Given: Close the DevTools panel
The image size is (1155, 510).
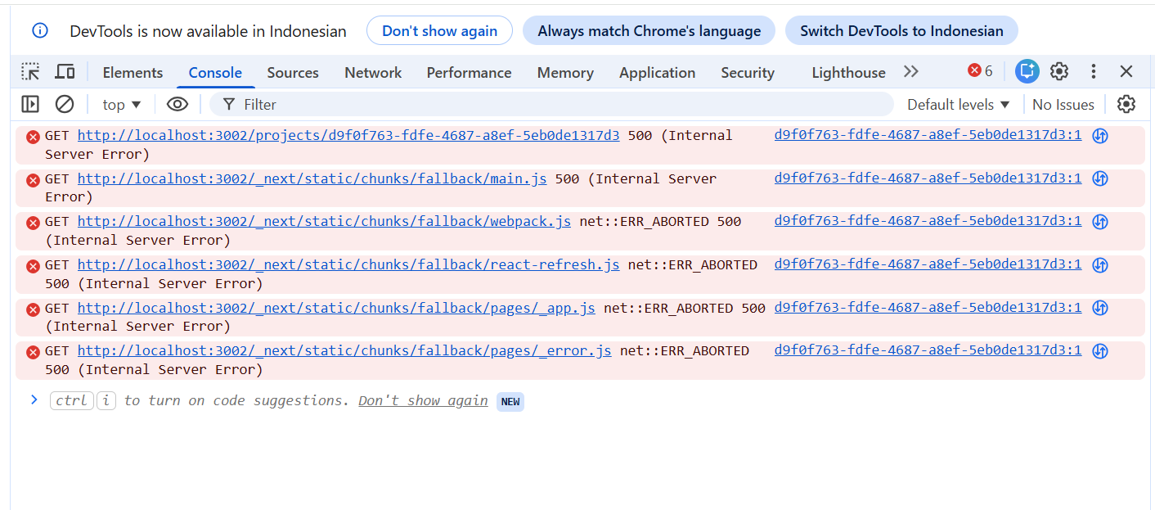Looking at the screenshot, I should click(1126, 71).
